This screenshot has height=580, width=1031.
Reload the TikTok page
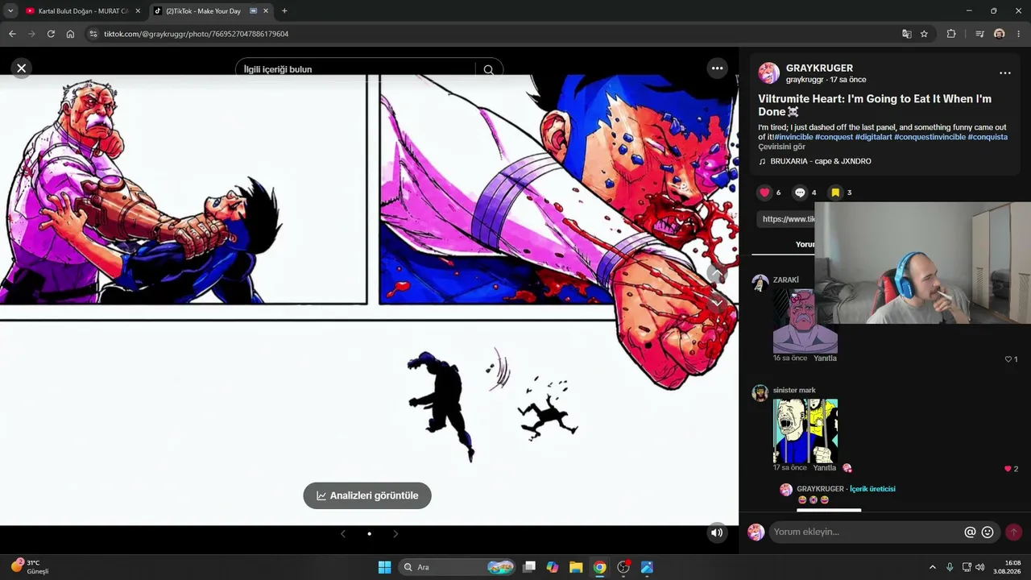tap(51, 34)
